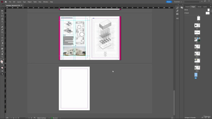Click the search input field
Viewport: 212px width, 119px height.
(x=192, y=2)
